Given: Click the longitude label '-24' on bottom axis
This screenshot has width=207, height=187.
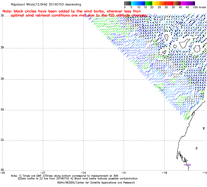Looking at the screenshot, I should pyautogui.click(x=83, y=173).
